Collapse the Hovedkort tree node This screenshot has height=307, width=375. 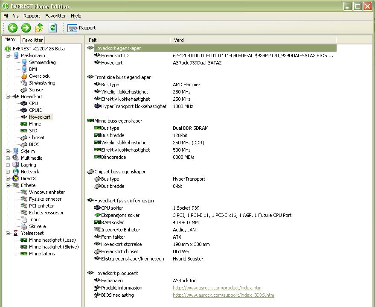coord(8,96)
